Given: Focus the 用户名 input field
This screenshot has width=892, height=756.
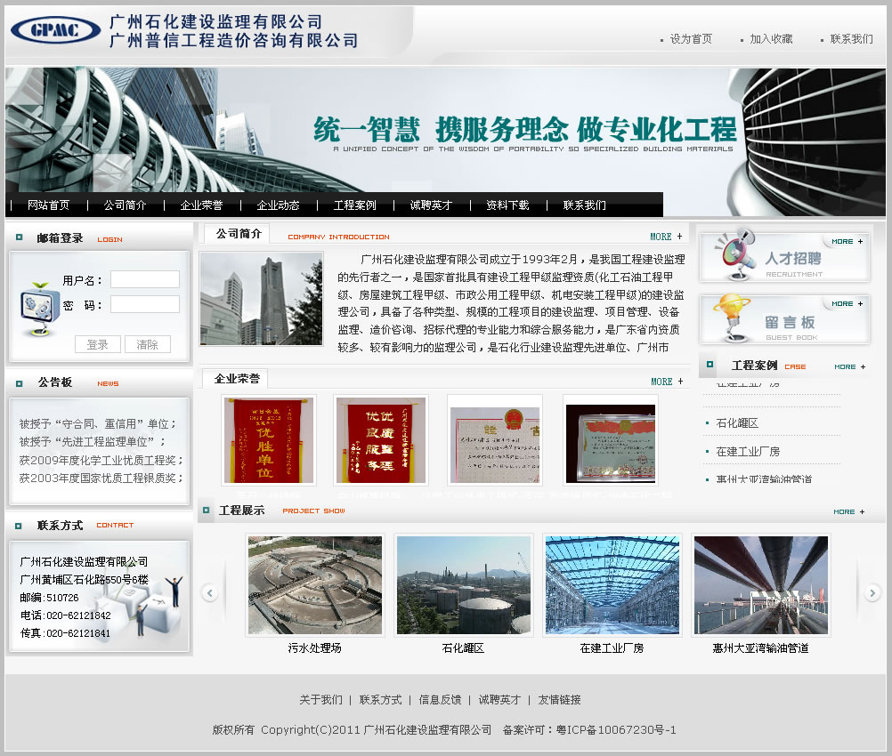Looking at the screenshot, I should pyautogui.click(x=145, y=279).
